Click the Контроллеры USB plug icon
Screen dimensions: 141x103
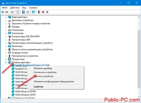click(x=9, y=40)
